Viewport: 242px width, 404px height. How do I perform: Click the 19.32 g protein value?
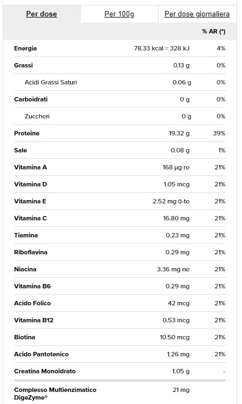point(179,133)
